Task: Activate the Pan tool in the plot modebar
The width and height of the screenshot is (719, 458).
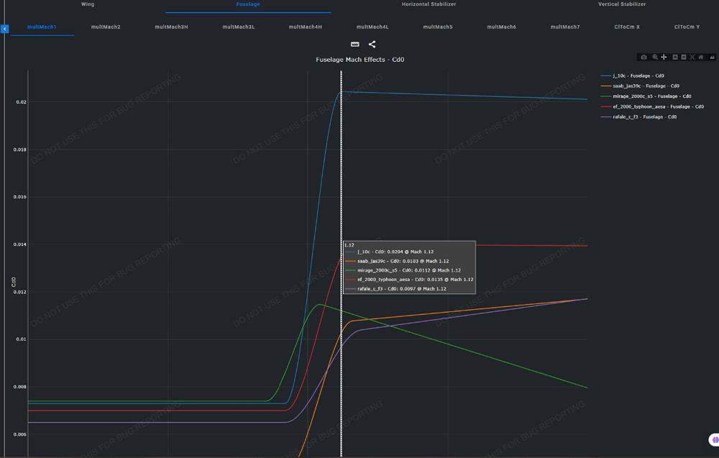Action: [x=664, y=57]
